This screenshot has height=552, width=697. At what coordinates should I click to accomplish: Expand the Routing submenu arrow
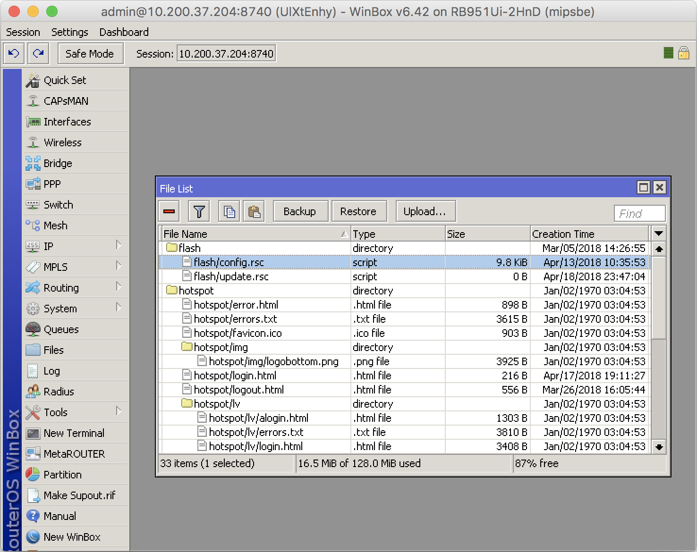(119, 287)
